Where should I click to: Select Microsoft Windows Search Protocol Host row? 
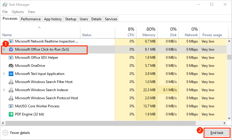pyautogui.click(x=113, y=98)
